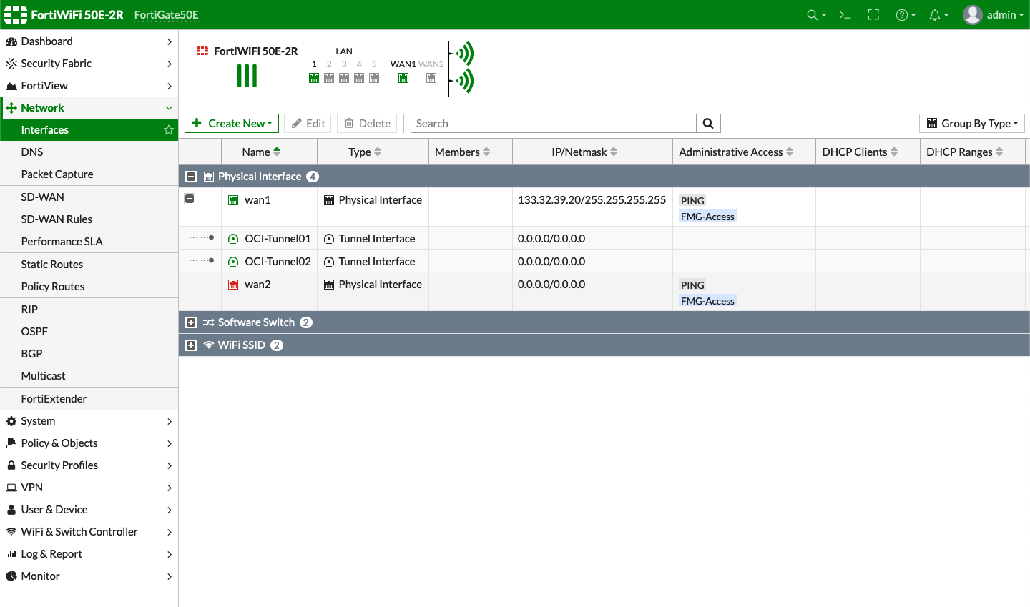Open the help question-mark icon
1030x607 pixels.
[x=903, y=14]
